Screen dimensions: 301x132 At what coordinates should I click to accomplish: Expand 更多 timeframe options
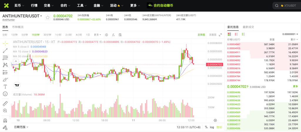tap(98, 35)
